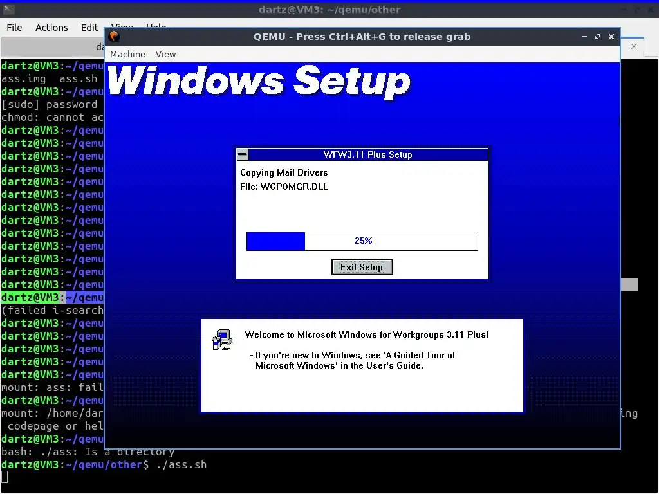
Task: Click the 'mount: ass: fail' terminal line
Action: coord(52,387)
